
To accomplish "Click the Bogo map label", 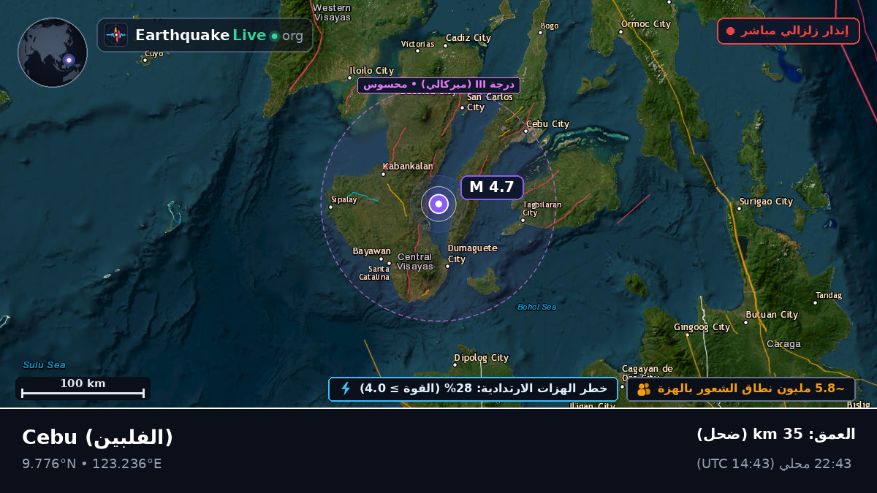I will point(549,26).
